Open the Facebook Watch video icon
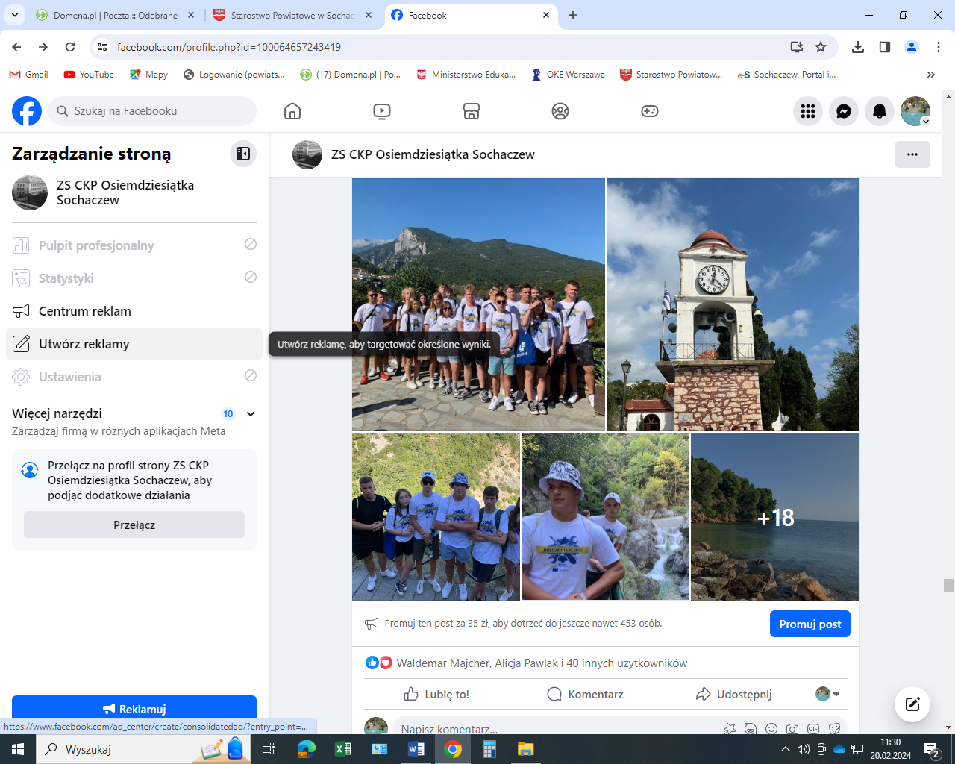 pyautogui.click(x=382, y=111)
